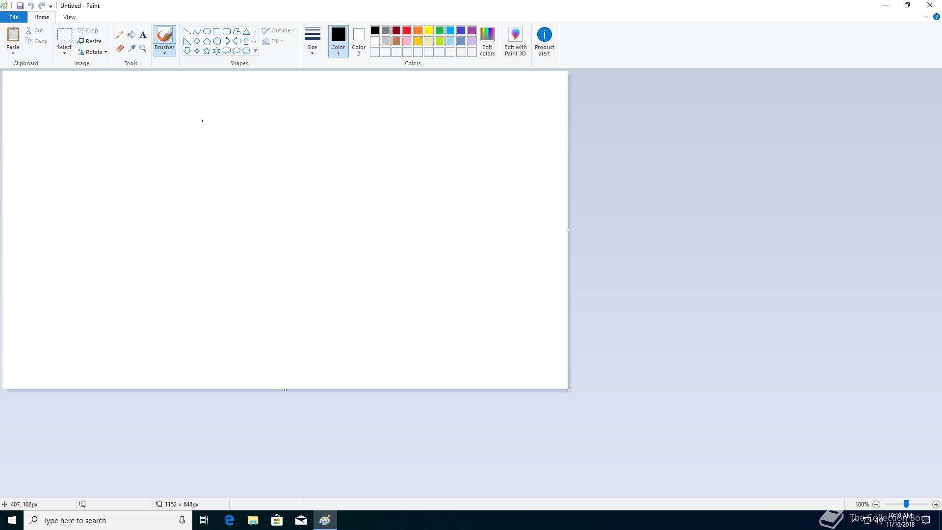Choose the five-point star shape
Viewport: 942px width, 530px height.
click(x=207, y=51)
